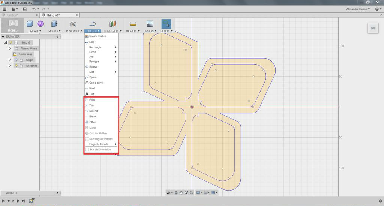Image resolution: width=384 pixels, height=206 pixels.
Task: Open the data panel grid icon
Action: click(x=4, y=9)
